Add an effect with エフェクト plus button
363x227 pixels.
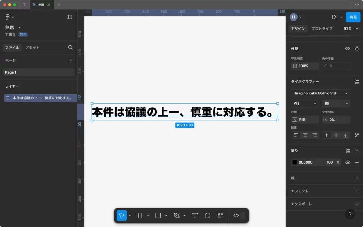click(357, 191)
